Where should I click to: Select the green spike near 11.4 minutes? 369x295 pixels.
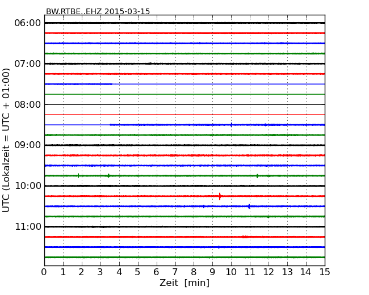[257, 176]
